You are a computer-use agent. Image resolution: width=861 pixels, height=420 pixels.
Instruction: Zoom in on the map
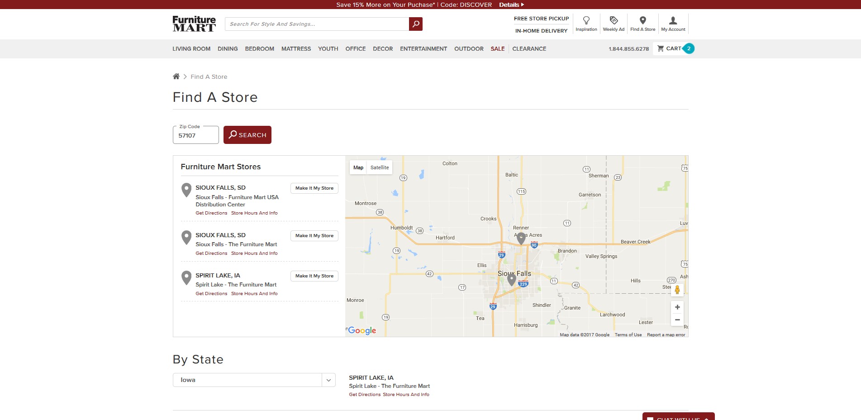coord(677,307)
